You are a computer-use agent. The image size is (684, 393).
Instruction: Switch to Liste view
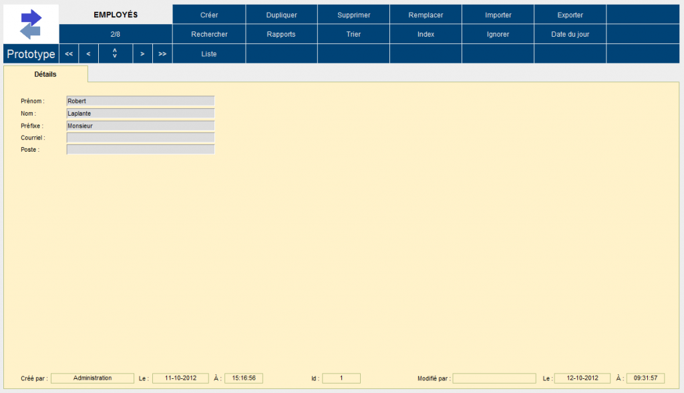pos(209,54)
